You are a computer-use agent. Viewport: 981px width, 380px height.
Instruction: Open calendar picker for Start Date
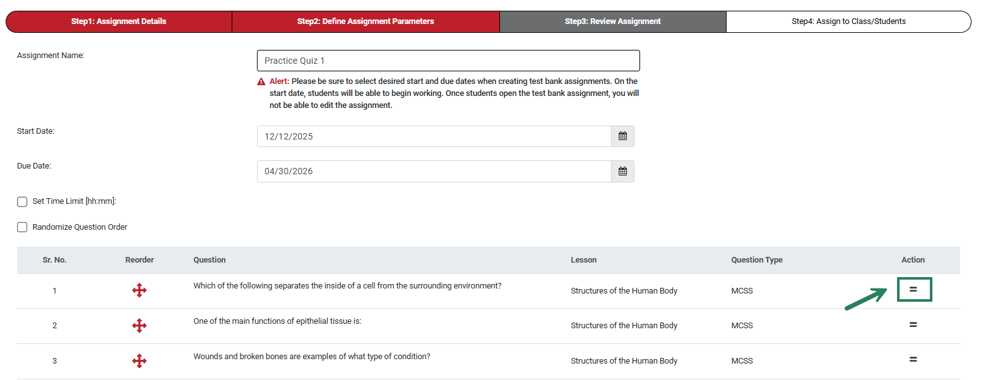click(622, 136)
